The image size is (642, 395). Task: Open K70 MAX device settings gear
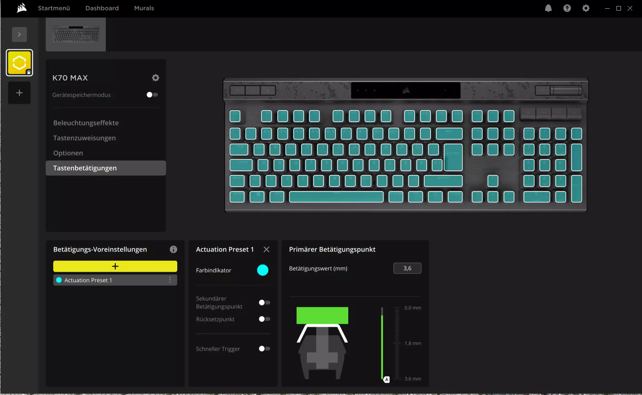coord(156,78)
